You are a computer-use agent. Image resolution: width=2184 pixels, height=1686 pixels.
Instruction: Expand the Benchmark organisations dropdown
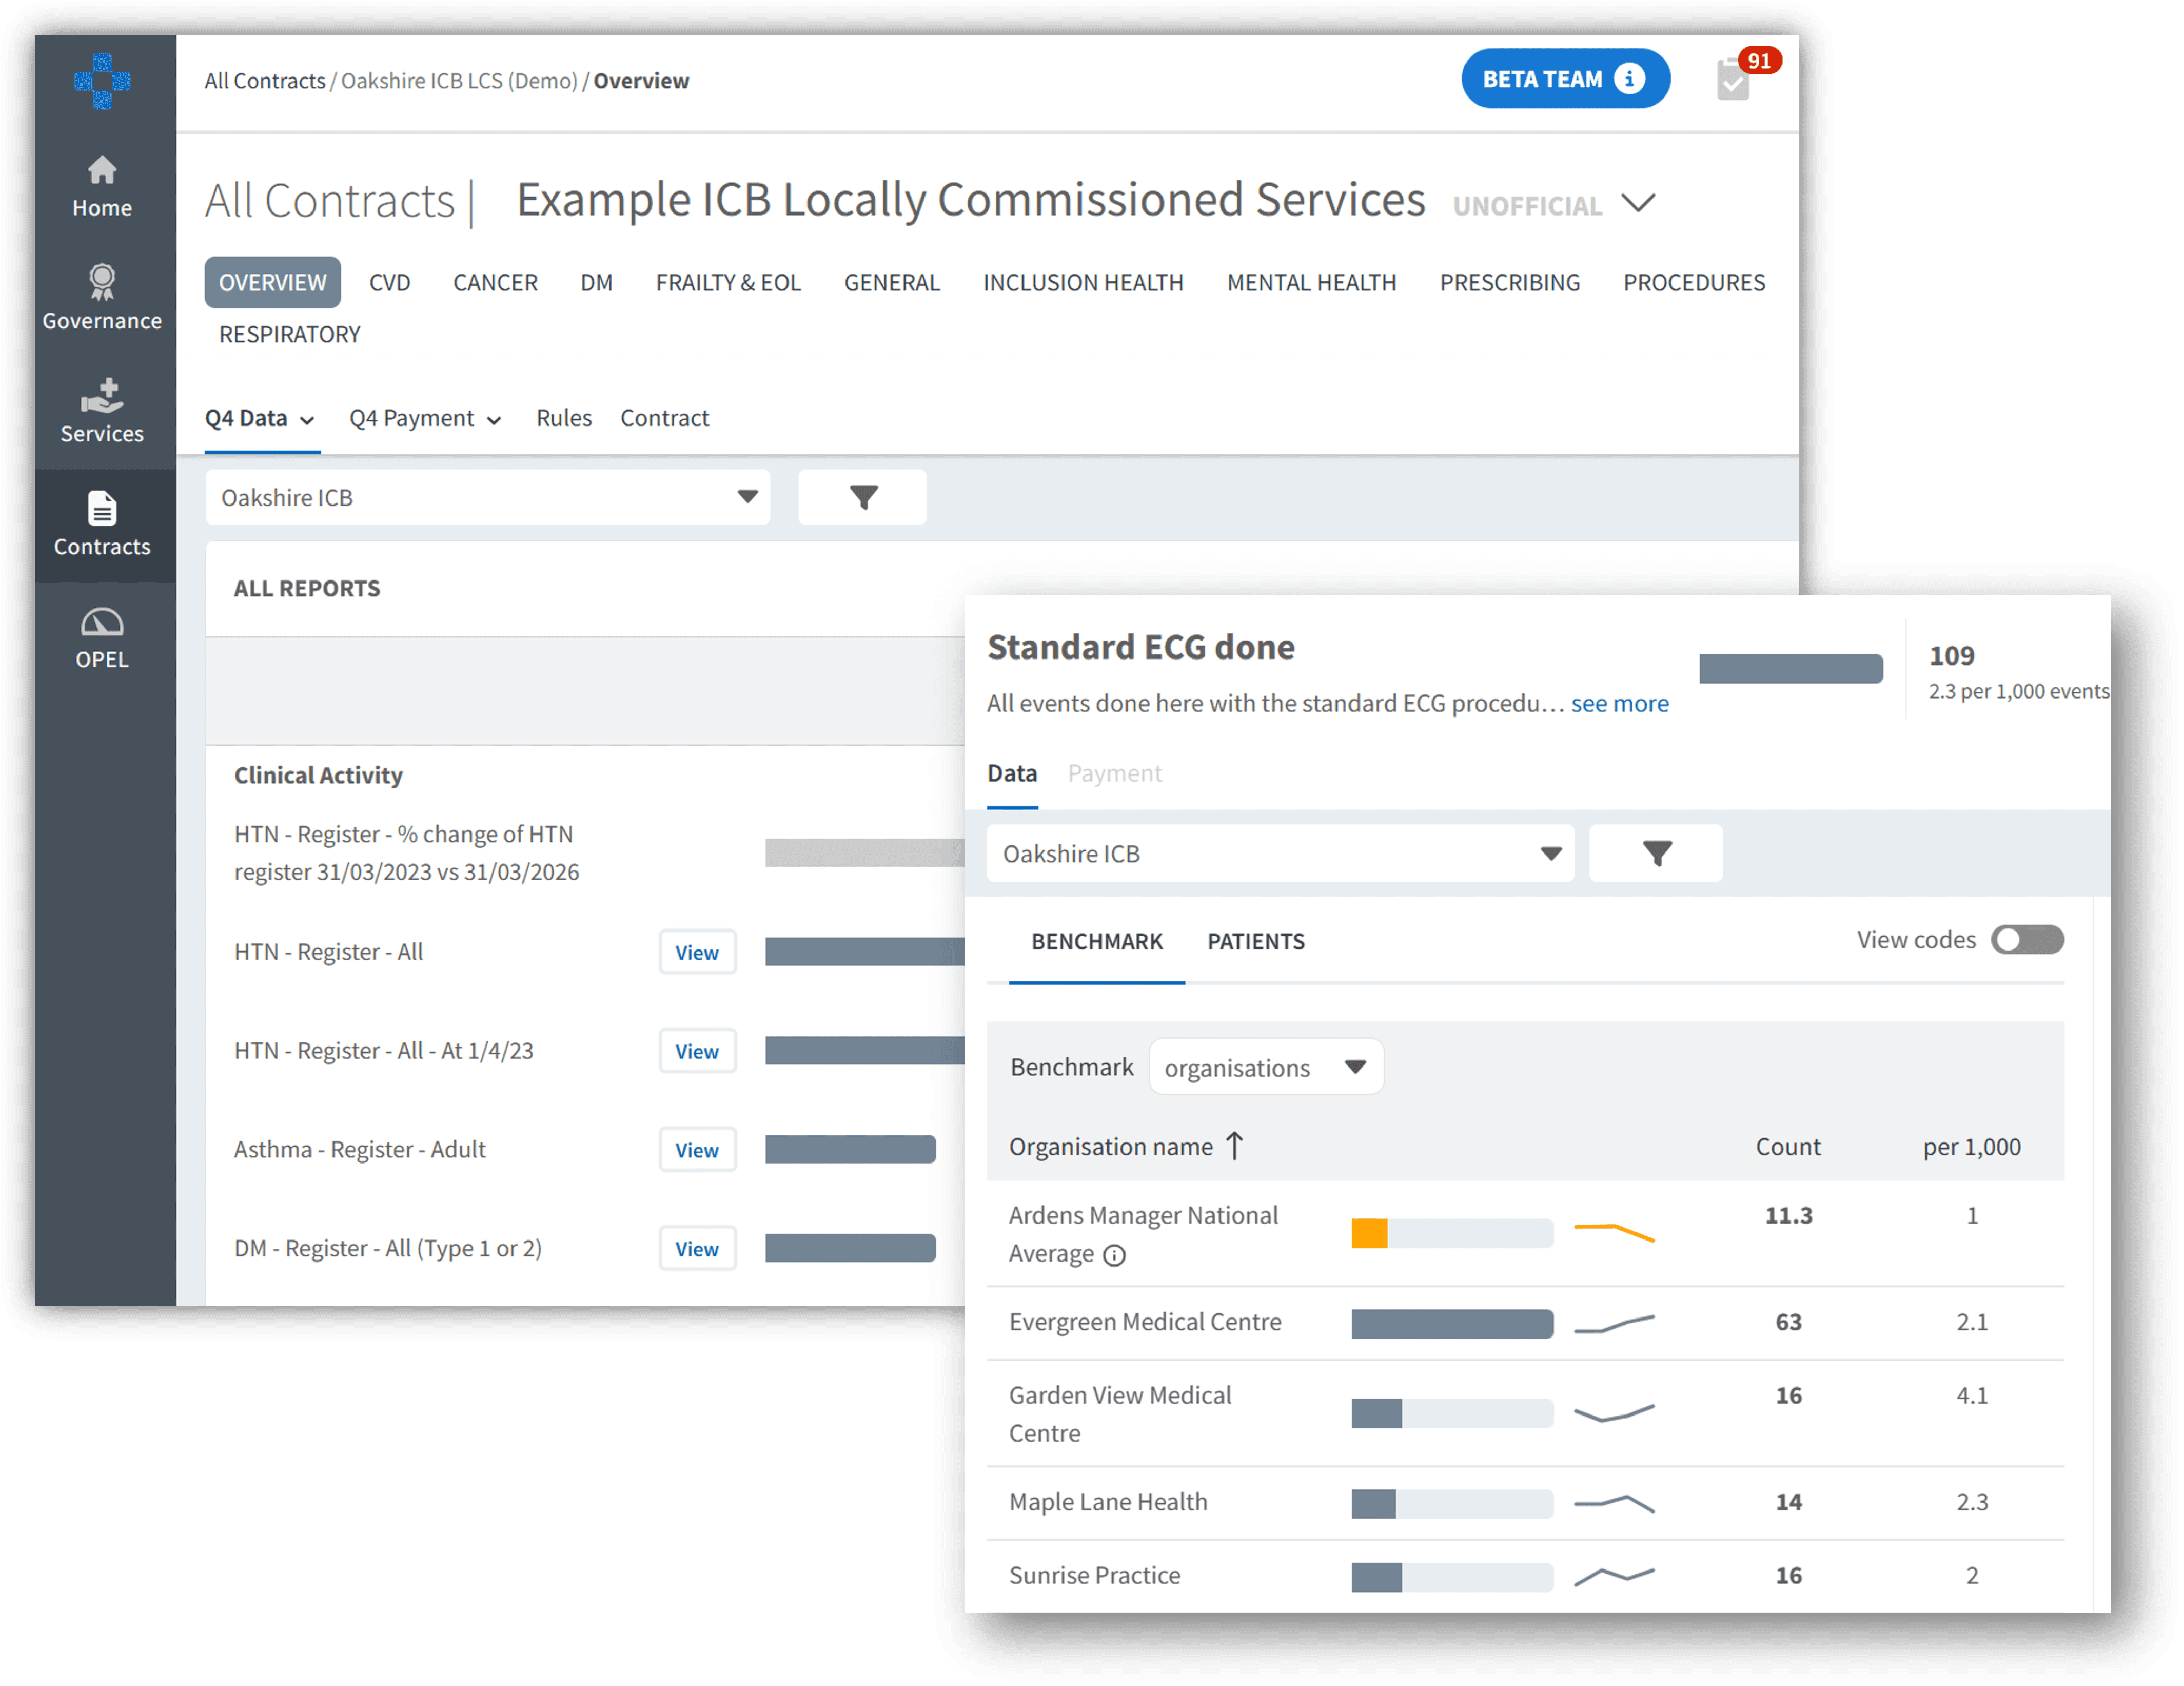(x=1266, y=1068)
